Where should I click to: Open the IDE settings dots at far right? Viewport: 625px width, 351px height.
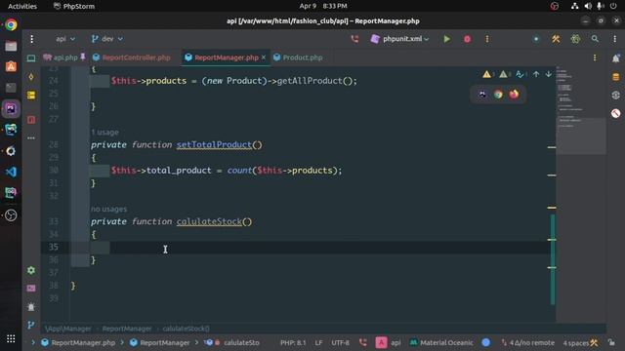pyautogui.click(x=615, y=39)
